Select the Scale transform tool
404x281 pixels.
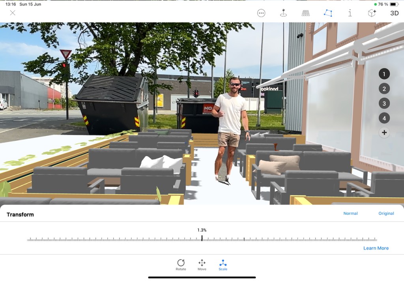coord(223,265)
